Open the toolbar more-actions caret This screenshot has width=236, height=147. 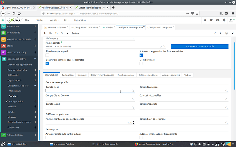67,33
